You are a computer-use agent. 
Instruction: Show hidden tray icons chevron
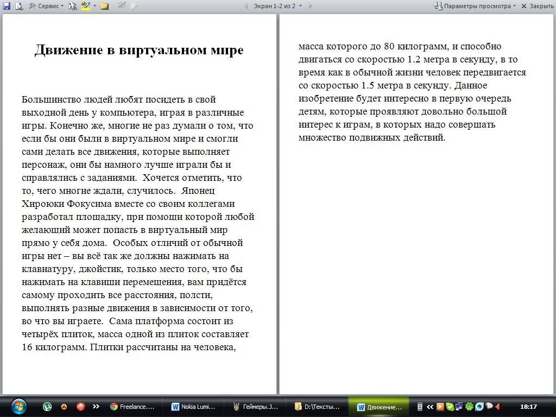pyautogui.click(x=430, y=407)
